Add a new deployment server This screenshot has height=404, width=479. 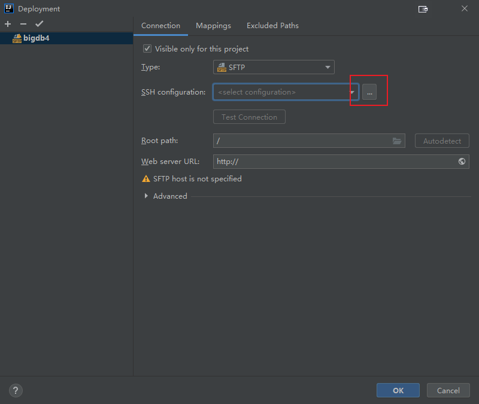(7, 24)
